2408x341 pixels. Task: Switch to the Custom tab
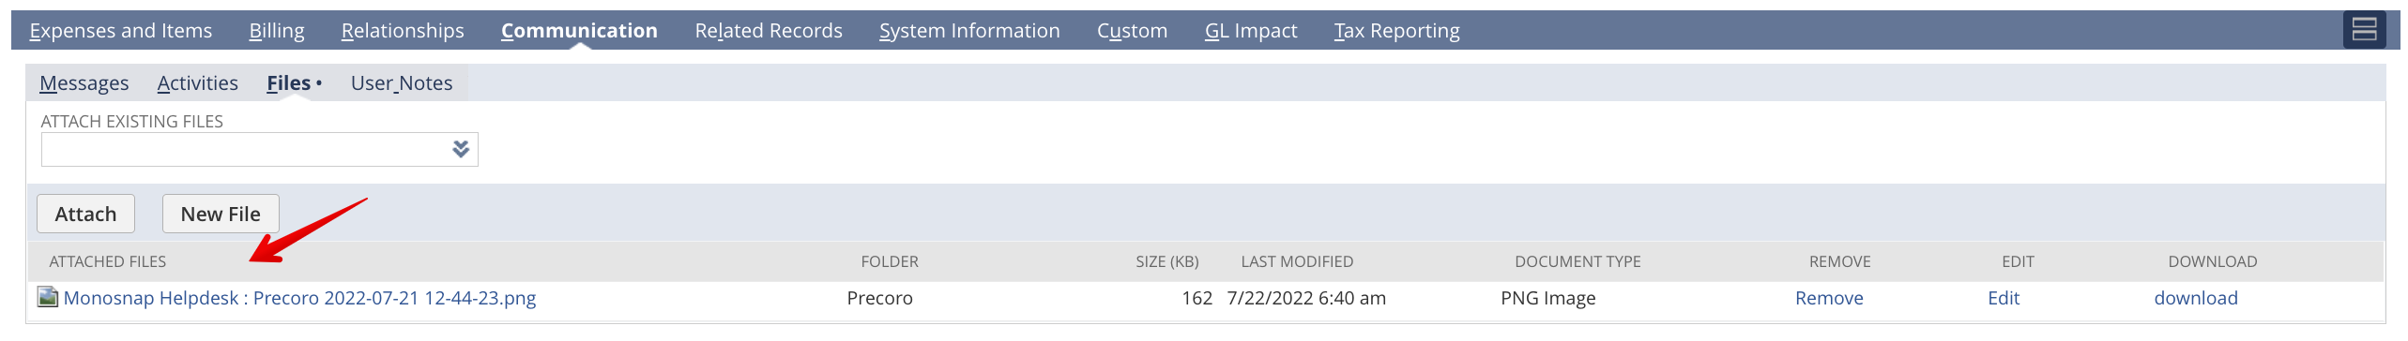coord(1132,31)
